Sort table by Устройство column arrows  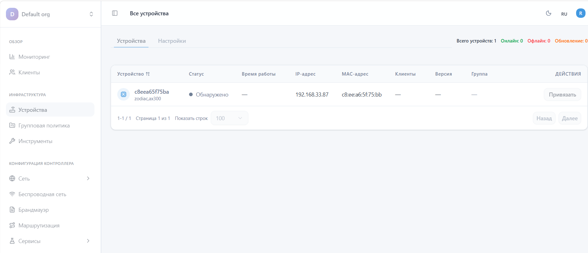pos(148,74)
